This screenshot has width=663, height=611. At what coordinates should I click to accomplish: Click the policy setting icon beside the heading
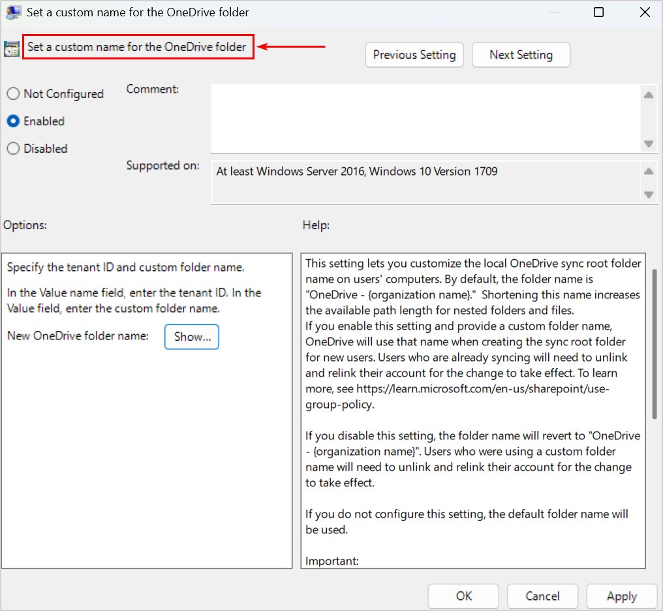tap(11, 48)
